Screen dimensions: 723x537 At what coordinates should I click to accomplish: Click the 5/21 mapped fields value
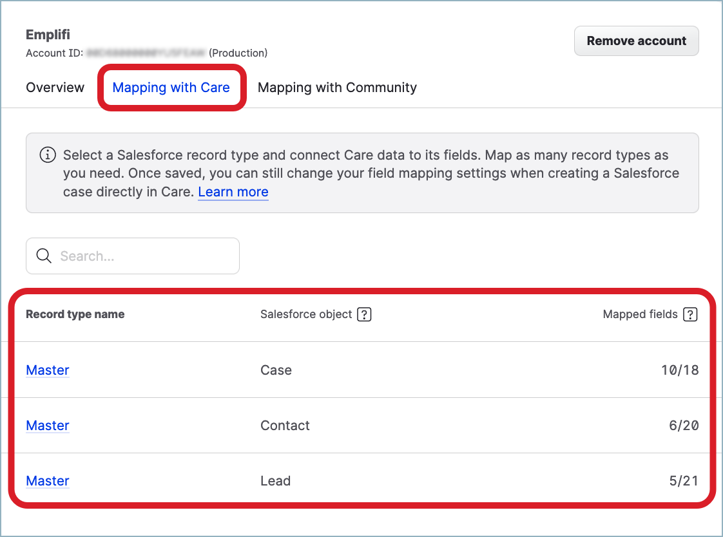coord(684,481)
